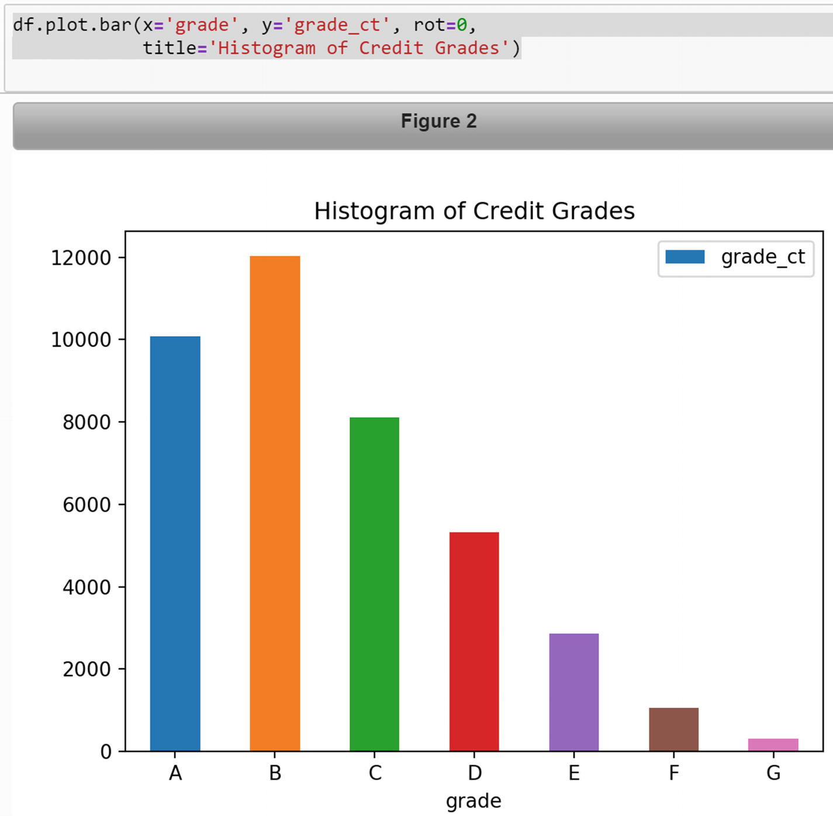Click the brown bar for grade F
The image size is (833, 816).
673,729
